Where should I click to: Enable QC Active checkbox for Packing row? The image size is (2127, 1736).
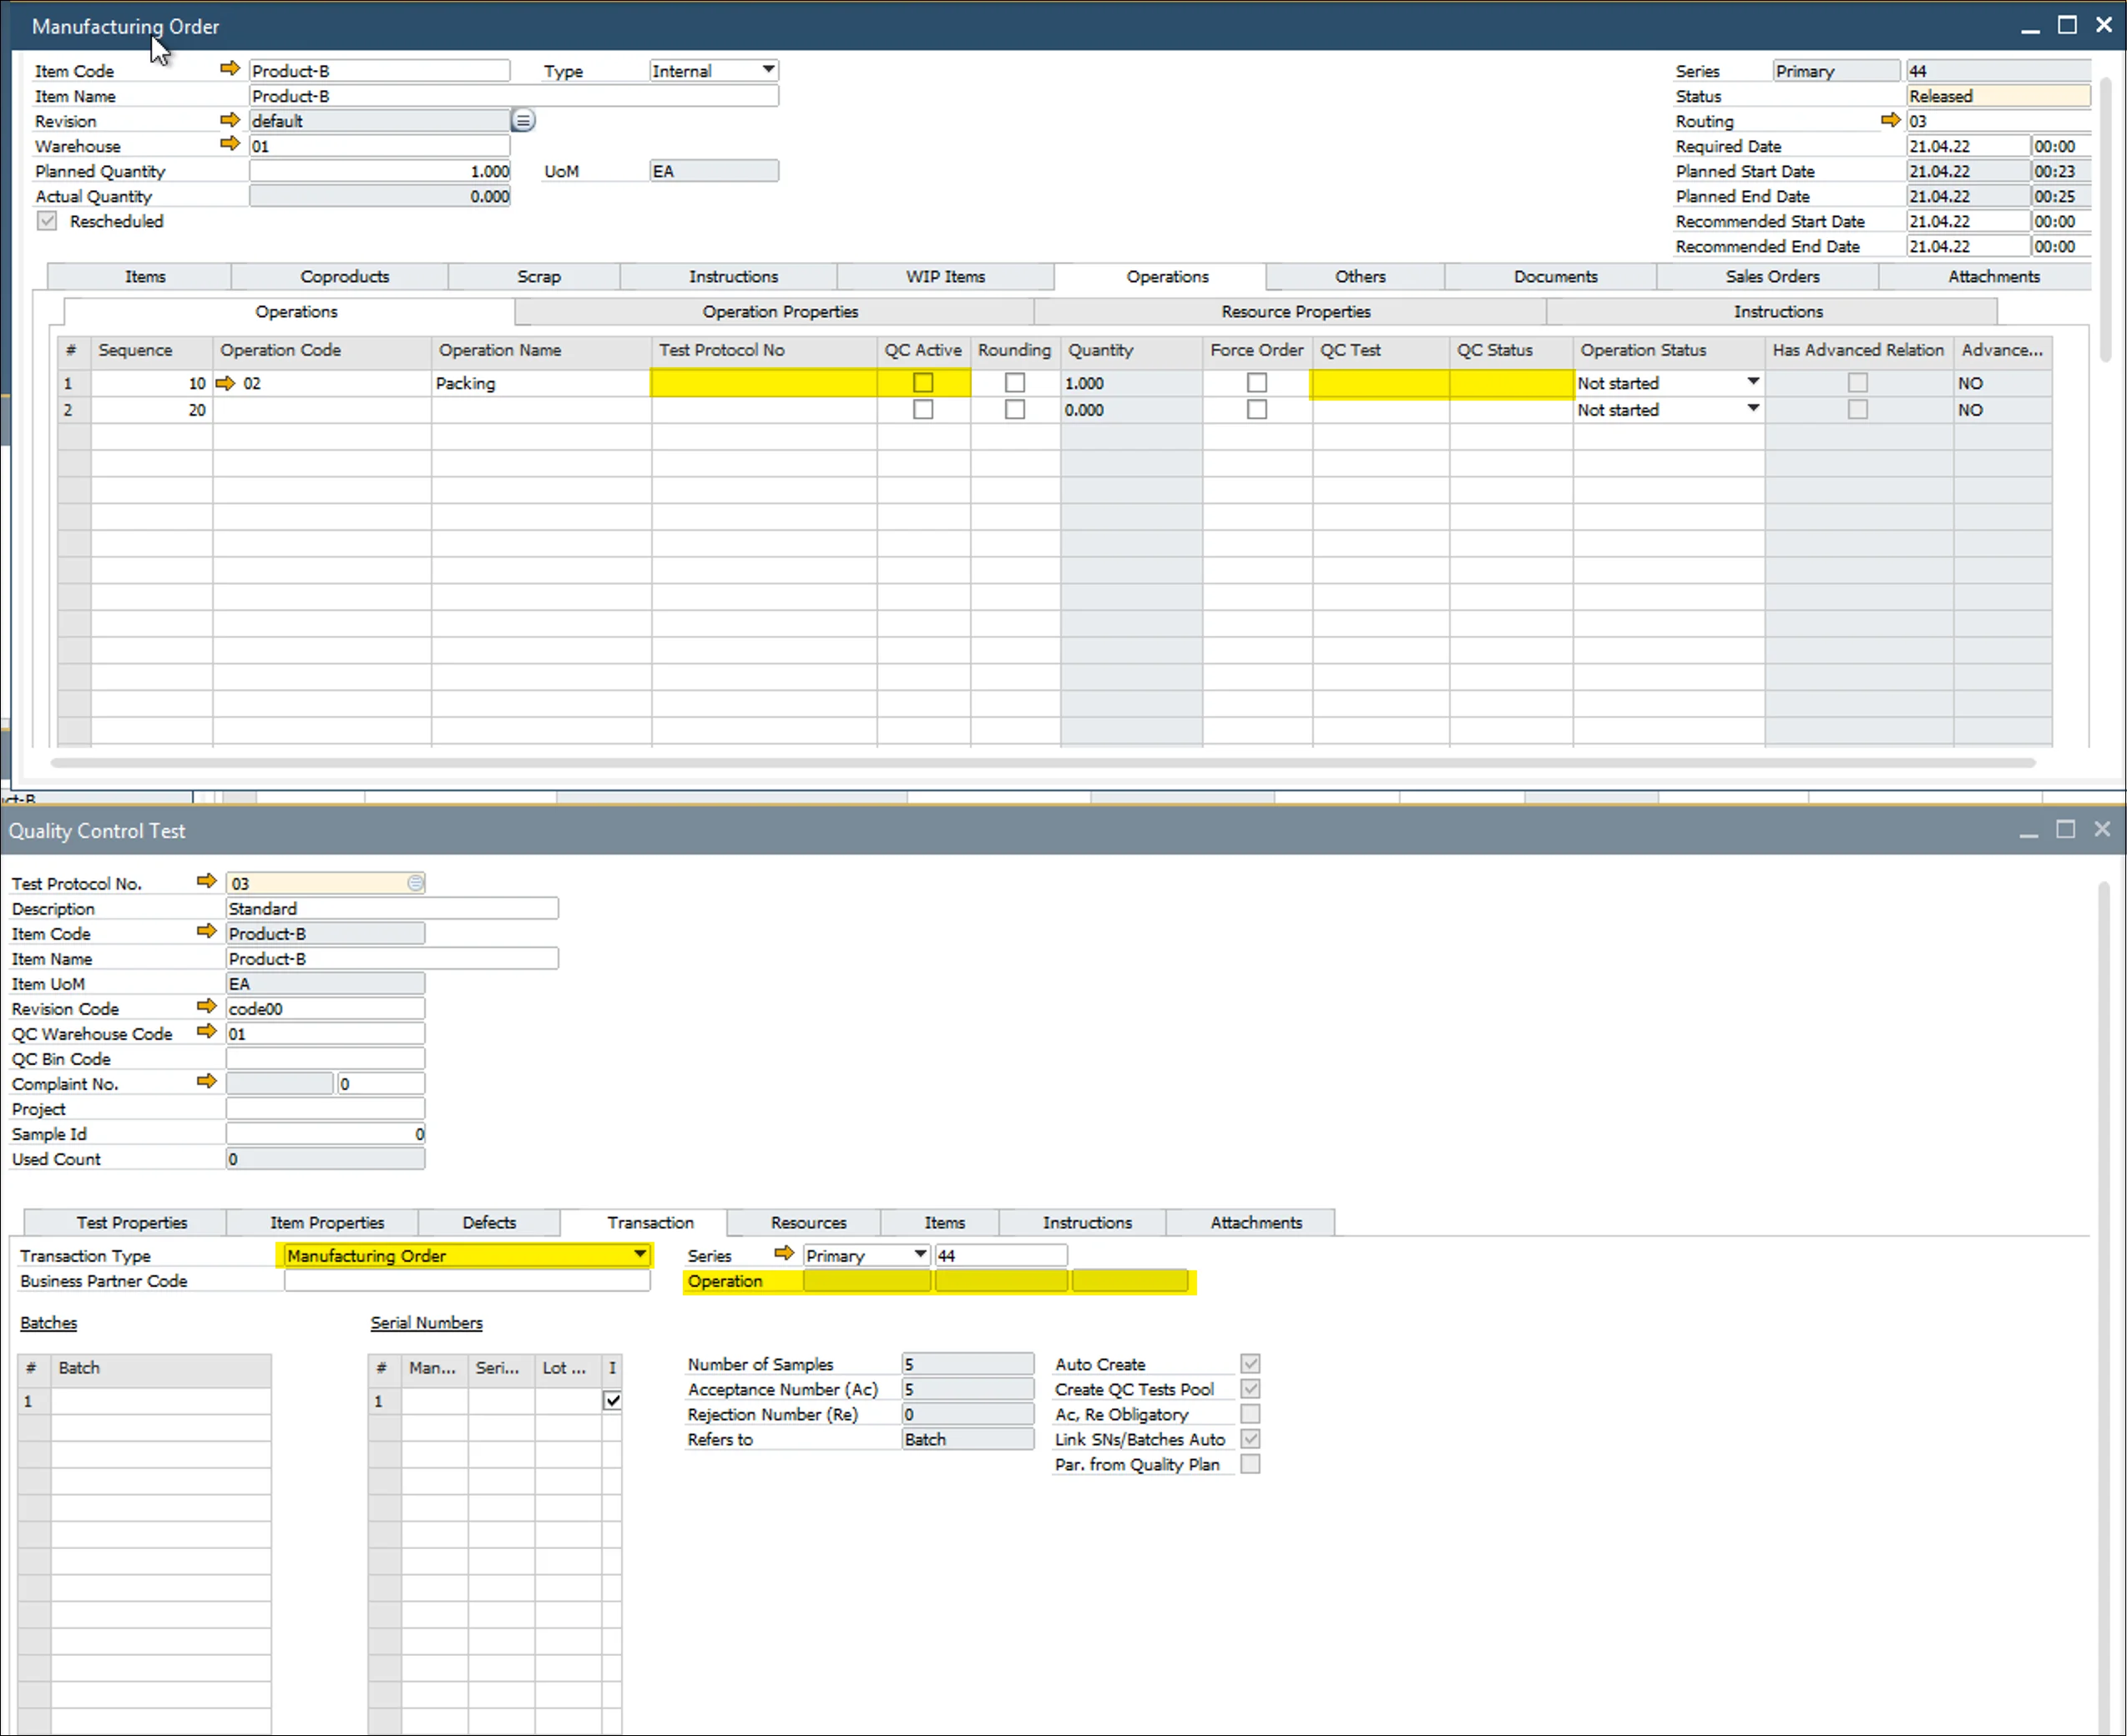pos(923,383)
